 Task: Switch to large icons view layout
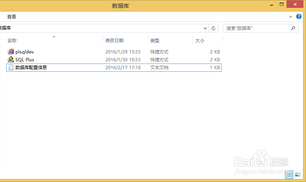(297, 175)
